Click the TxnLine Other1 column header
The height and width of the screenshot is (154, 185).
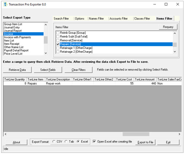pyautogui.click(x=83, y=80)
